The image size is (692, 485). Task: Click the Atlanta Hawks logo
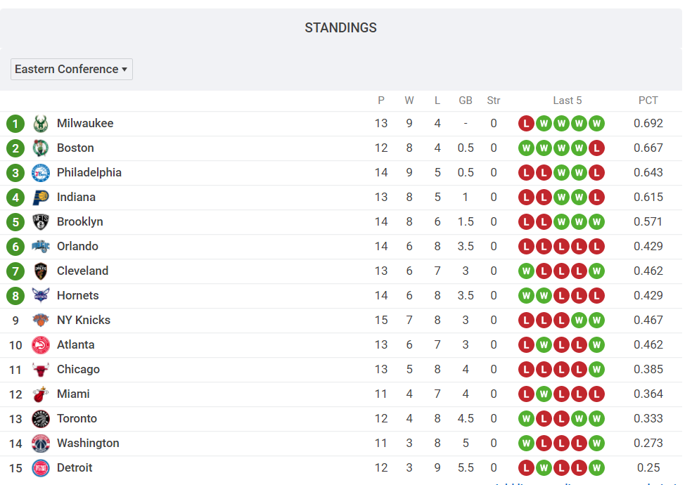click(x=40, y=345)
